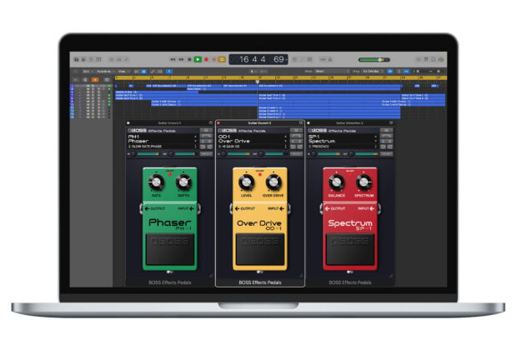The width and height of the screenshot is (517, 350).
Task: Open the Library icon in the control bar
Action: tap(77, 60)
